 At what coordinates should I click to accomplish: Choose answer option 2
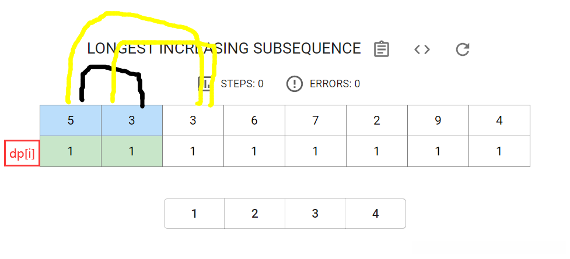(255, 214)
